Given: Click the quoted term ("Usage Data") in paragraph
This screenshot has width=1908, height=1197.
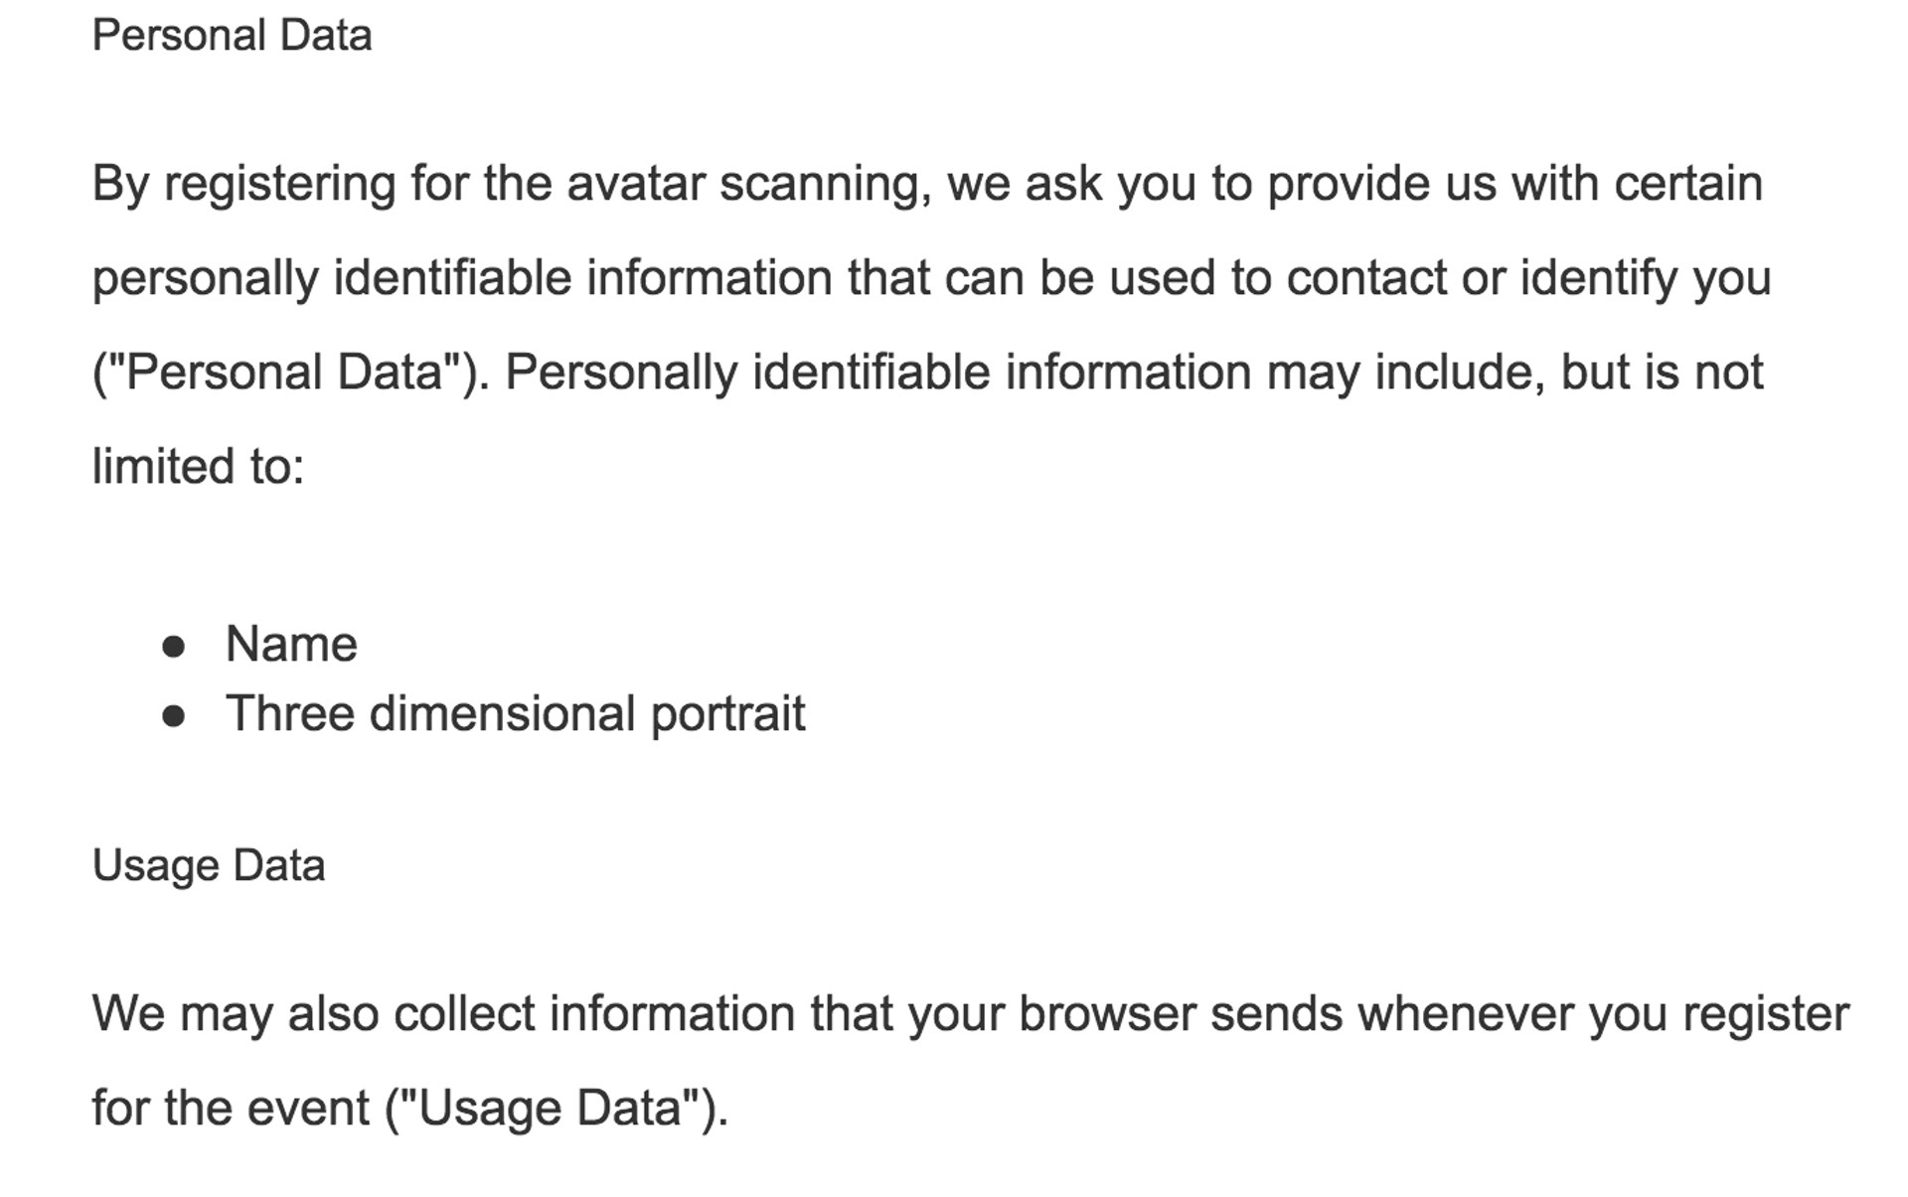Looking at the screenshot, I should point(556,1109).
